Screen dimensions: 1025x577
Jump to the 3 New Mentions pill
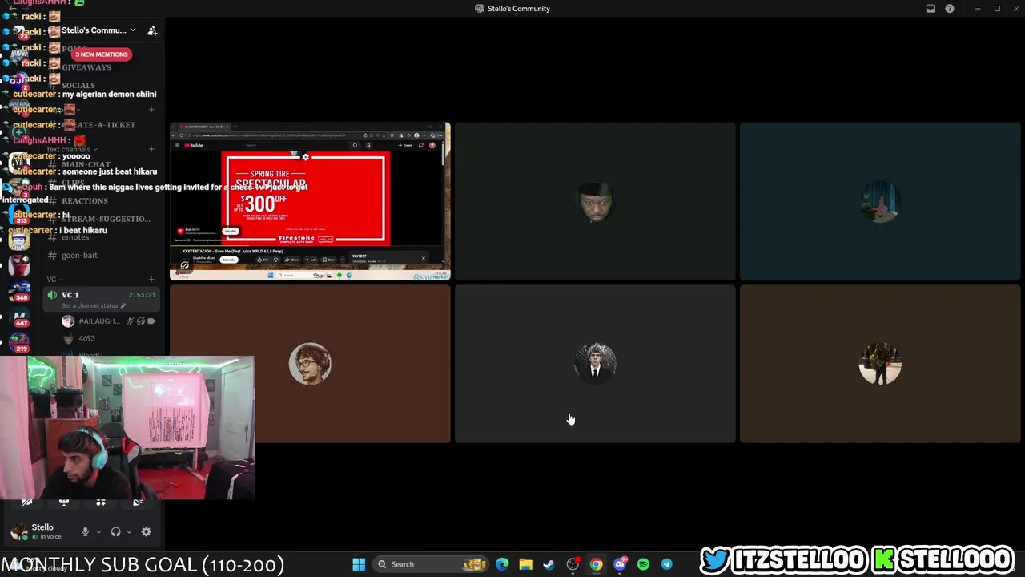tap(102, 54)
